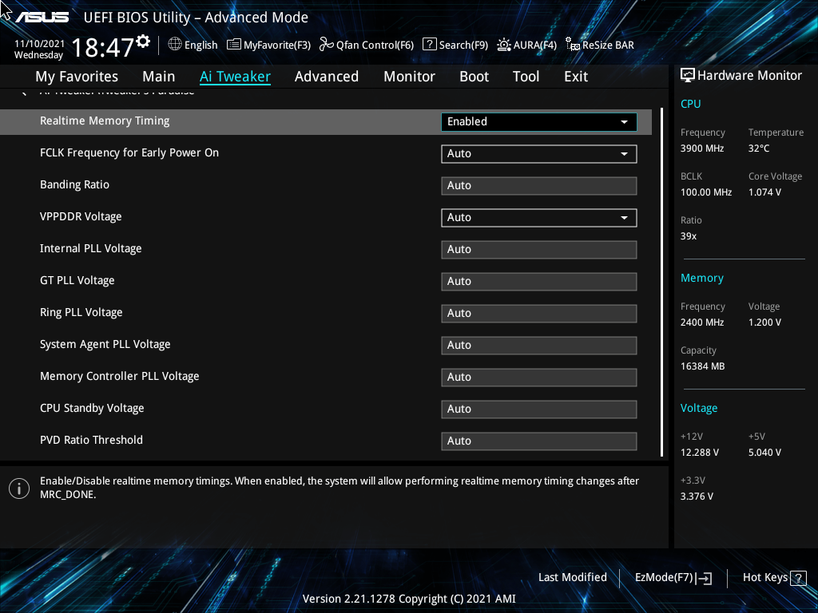Click the 11/10/2021 date
The width and height of the screenshot is (818, 613).
coord(40,44)
